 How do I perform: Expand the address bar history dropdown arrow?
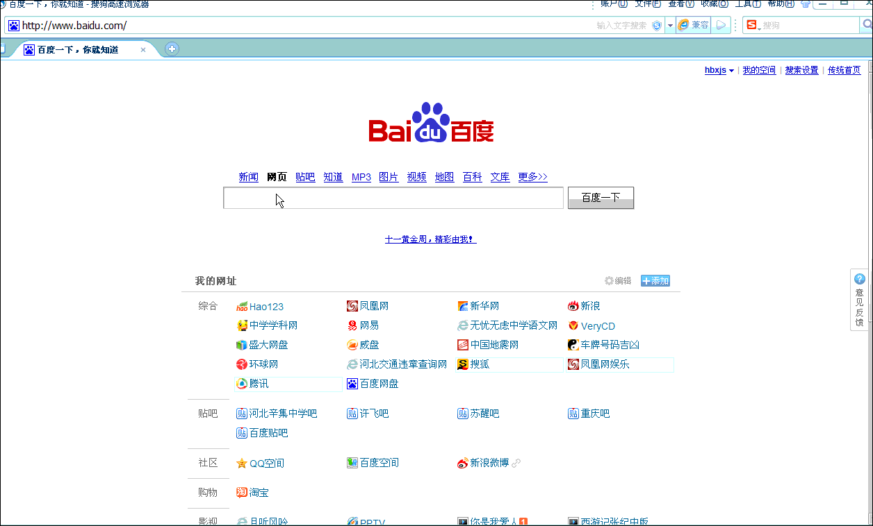click(x=670, y=26)
